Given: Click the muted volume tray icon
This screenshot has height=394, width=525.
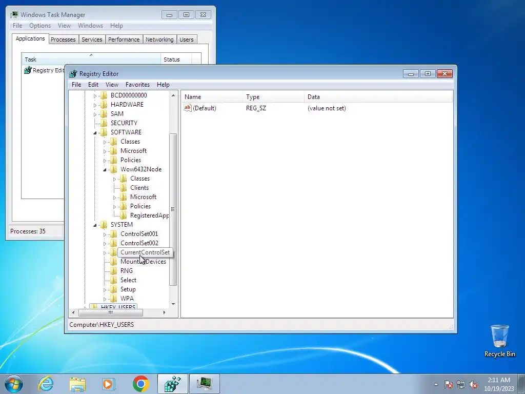Looking at the screenshot, I should pos(473,385).
